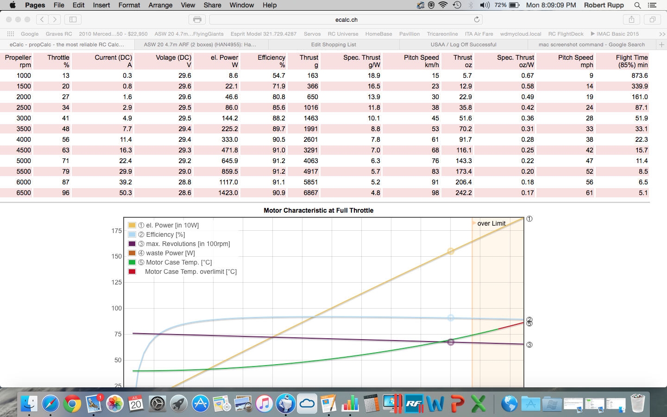This screenshot has width=667, height=417.
Task: Add a new tab with plus button
Action: (661, 44)
